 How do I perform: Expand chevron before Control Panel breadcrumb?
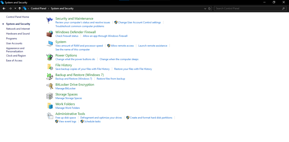(29, 8)
